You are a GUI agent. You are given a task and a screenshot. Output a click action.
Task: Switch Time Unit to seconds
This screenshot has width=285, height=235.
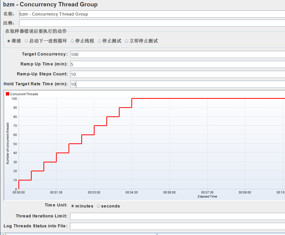coord(98,206)
